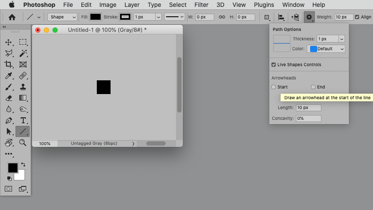
Task: Change the screen mode
Action: pyautogui.click(x=23, y=189)
